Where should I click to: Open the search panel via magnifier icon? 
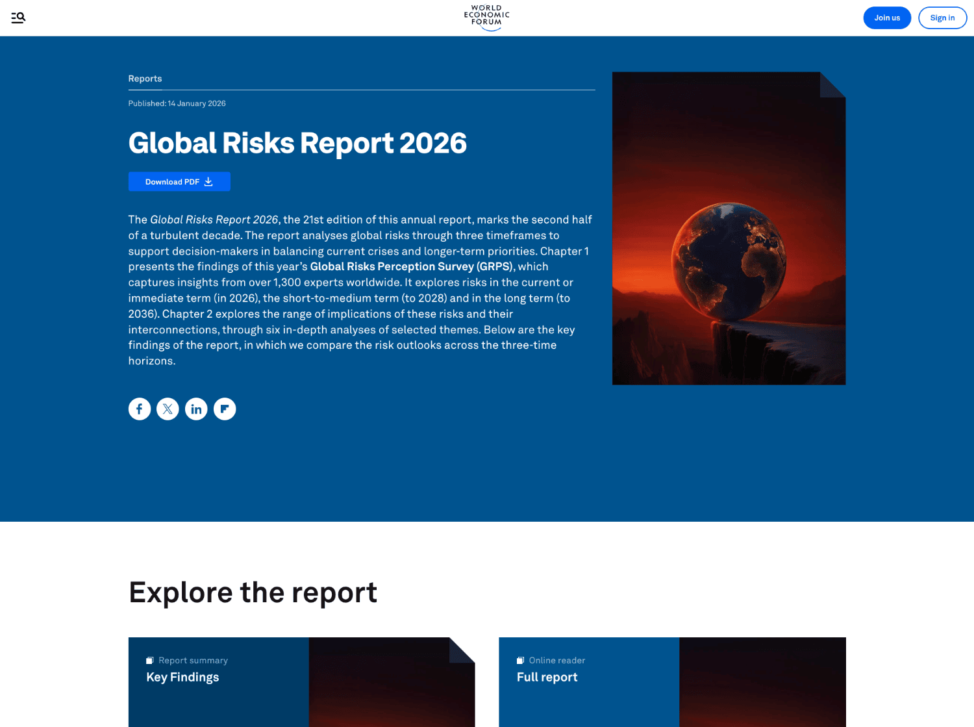tap(18, 18)
